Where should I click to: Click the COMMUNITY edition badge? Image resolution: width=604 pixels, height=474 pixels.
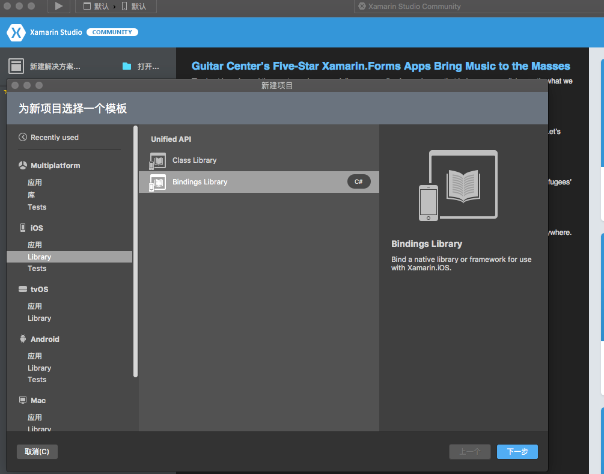112,32
